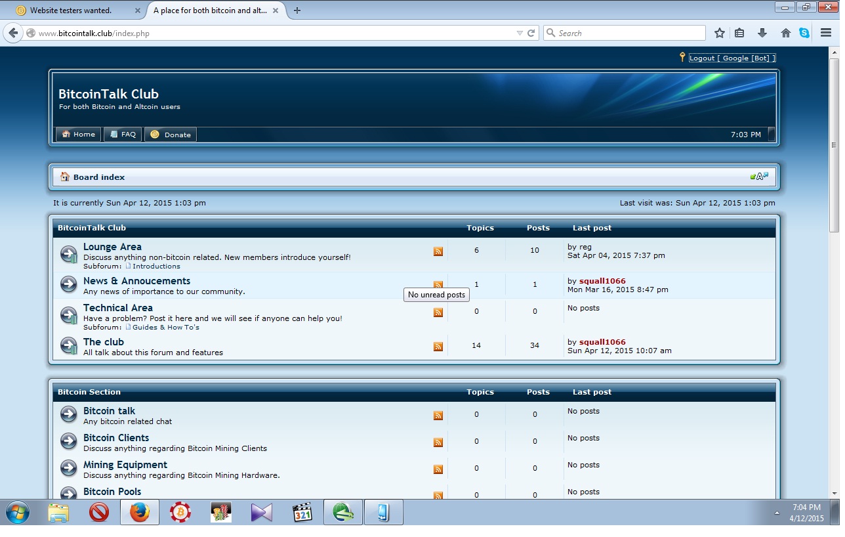
Task: Click the Skype toolbar icon
Action: (x=804, y=33)
